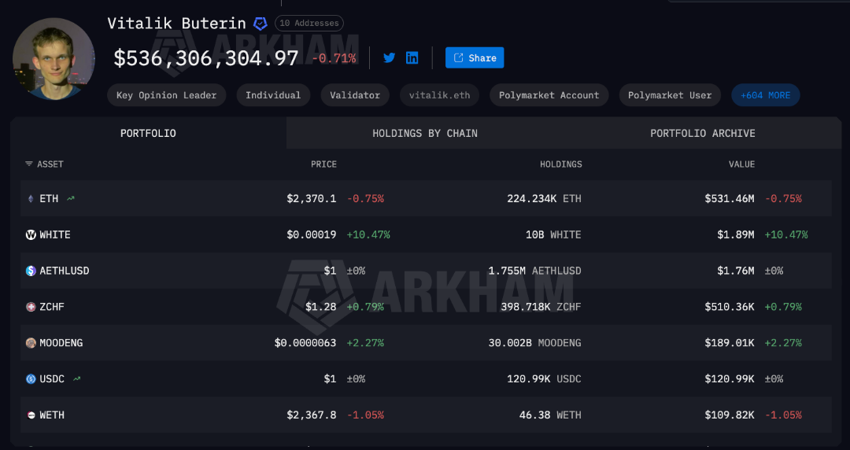
Task: Switch to the PORTFOLIO tab
Action: (148, 134)
